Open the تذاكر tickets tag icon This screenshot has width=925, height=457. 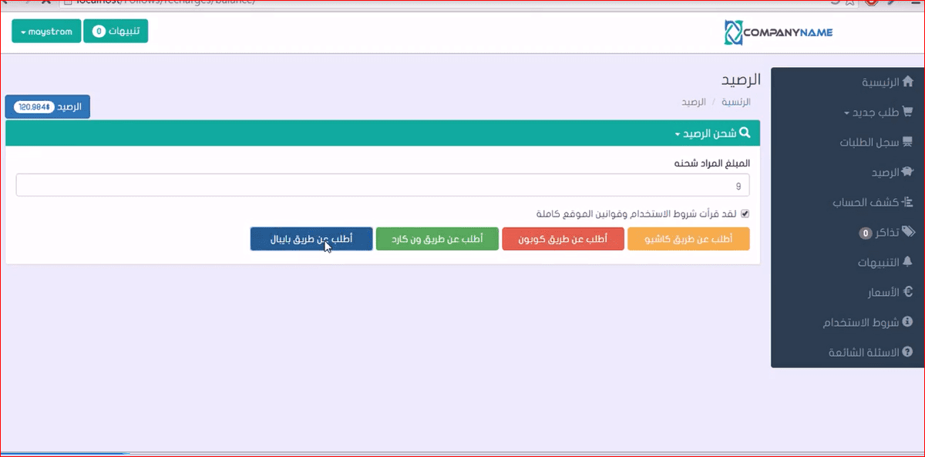click(x=907, y=232)
